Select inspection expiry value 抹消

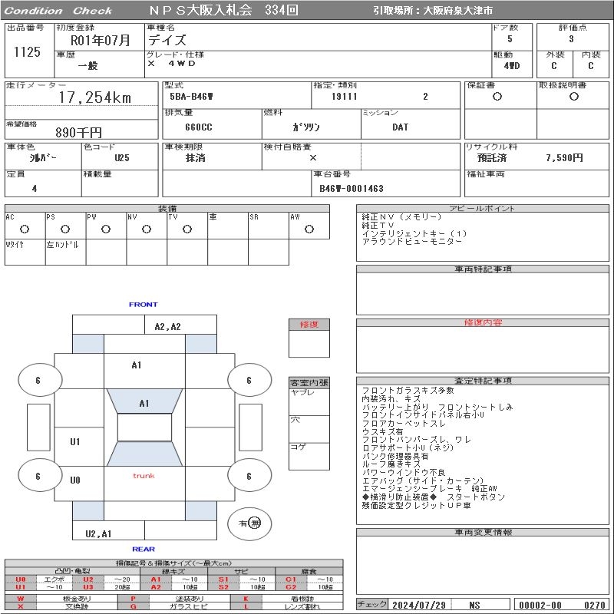coord(195,158)
